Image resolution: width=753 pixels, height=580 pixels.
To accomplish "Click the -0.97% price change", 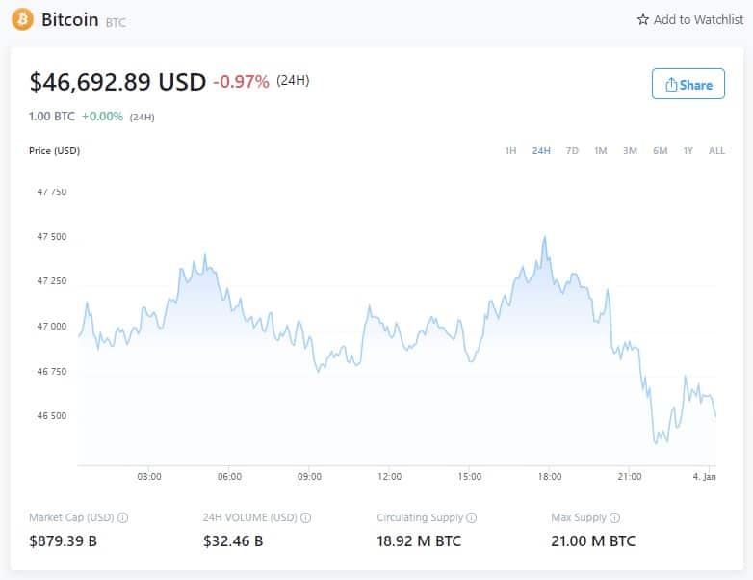I will tap(241, 82).
